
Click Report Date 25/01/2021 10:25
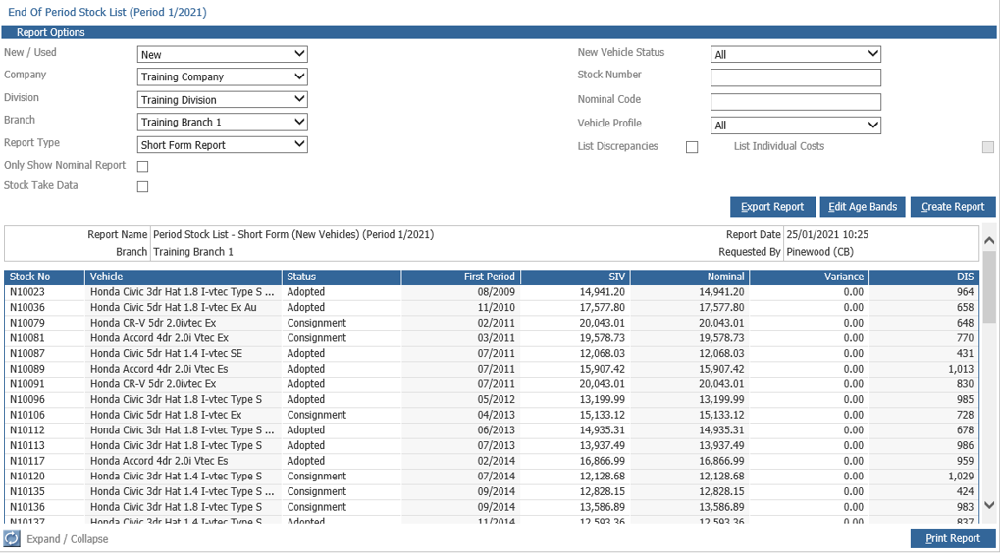tap(827, 234)
